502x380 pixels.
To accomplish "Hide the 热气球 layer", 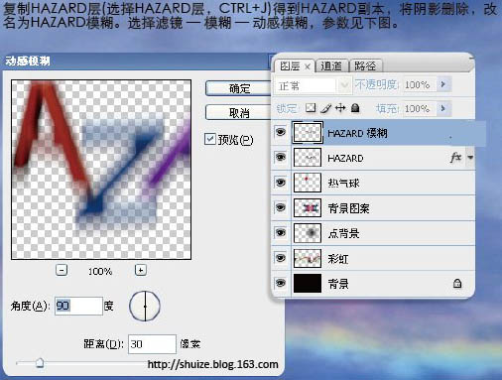I will (x=281, y=183).
